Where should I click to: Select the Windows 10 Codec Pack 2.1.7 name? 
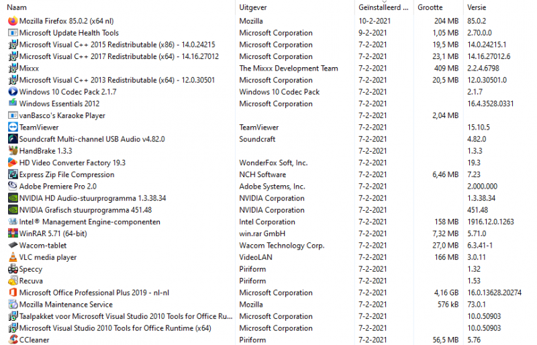click(x=68, y=92)
